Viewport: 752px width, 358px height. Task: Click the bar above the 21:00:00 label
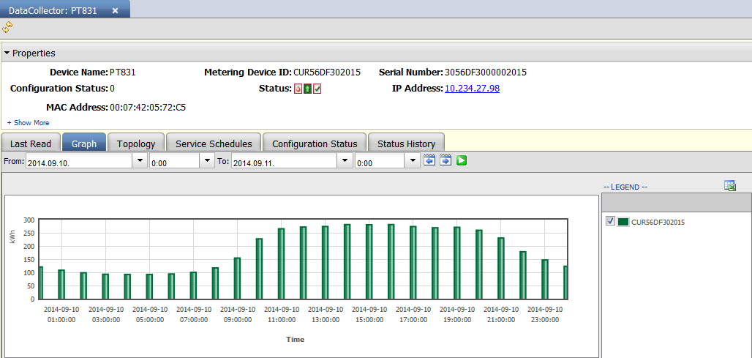pyautogui.click(x=501, y=268)
